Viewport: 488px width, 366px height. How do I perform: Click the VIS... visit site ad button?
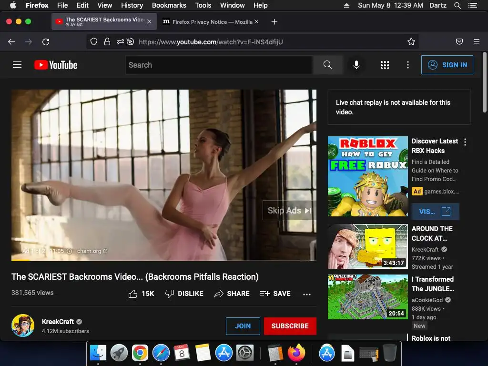(435, 212)
